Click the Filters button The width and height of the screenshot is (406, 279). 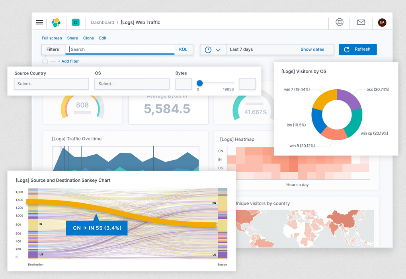point(53,49)
